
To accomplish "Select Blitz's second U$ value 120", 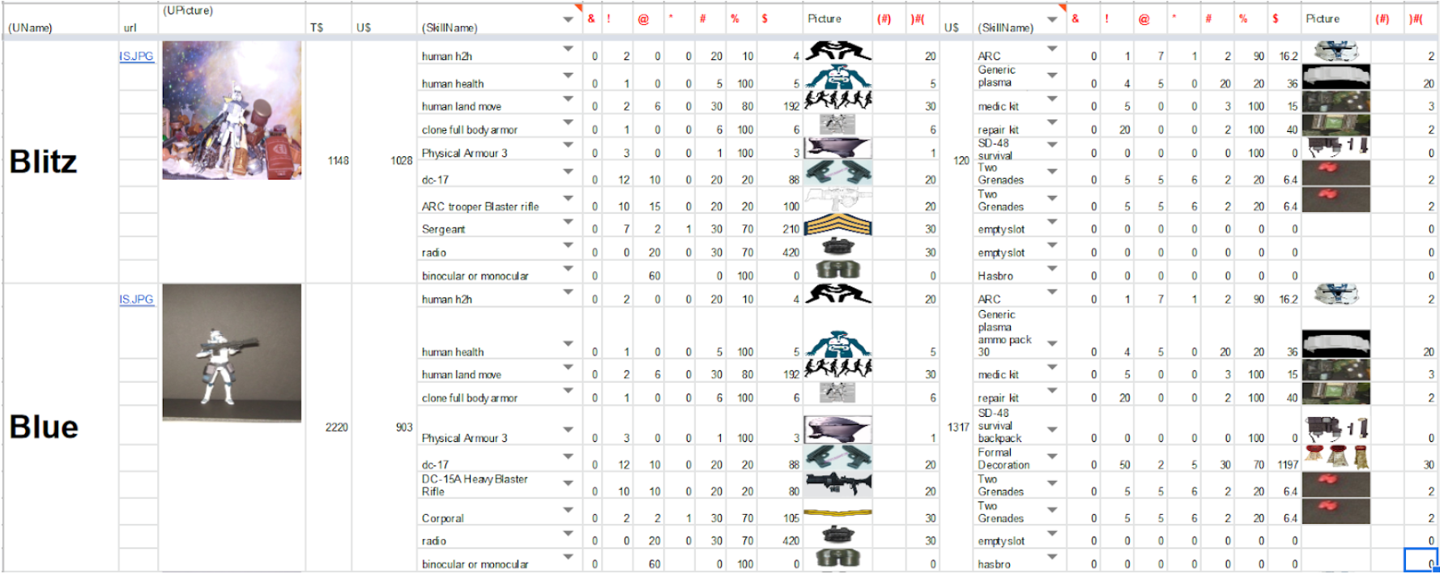I will click(x=961, y=160).
